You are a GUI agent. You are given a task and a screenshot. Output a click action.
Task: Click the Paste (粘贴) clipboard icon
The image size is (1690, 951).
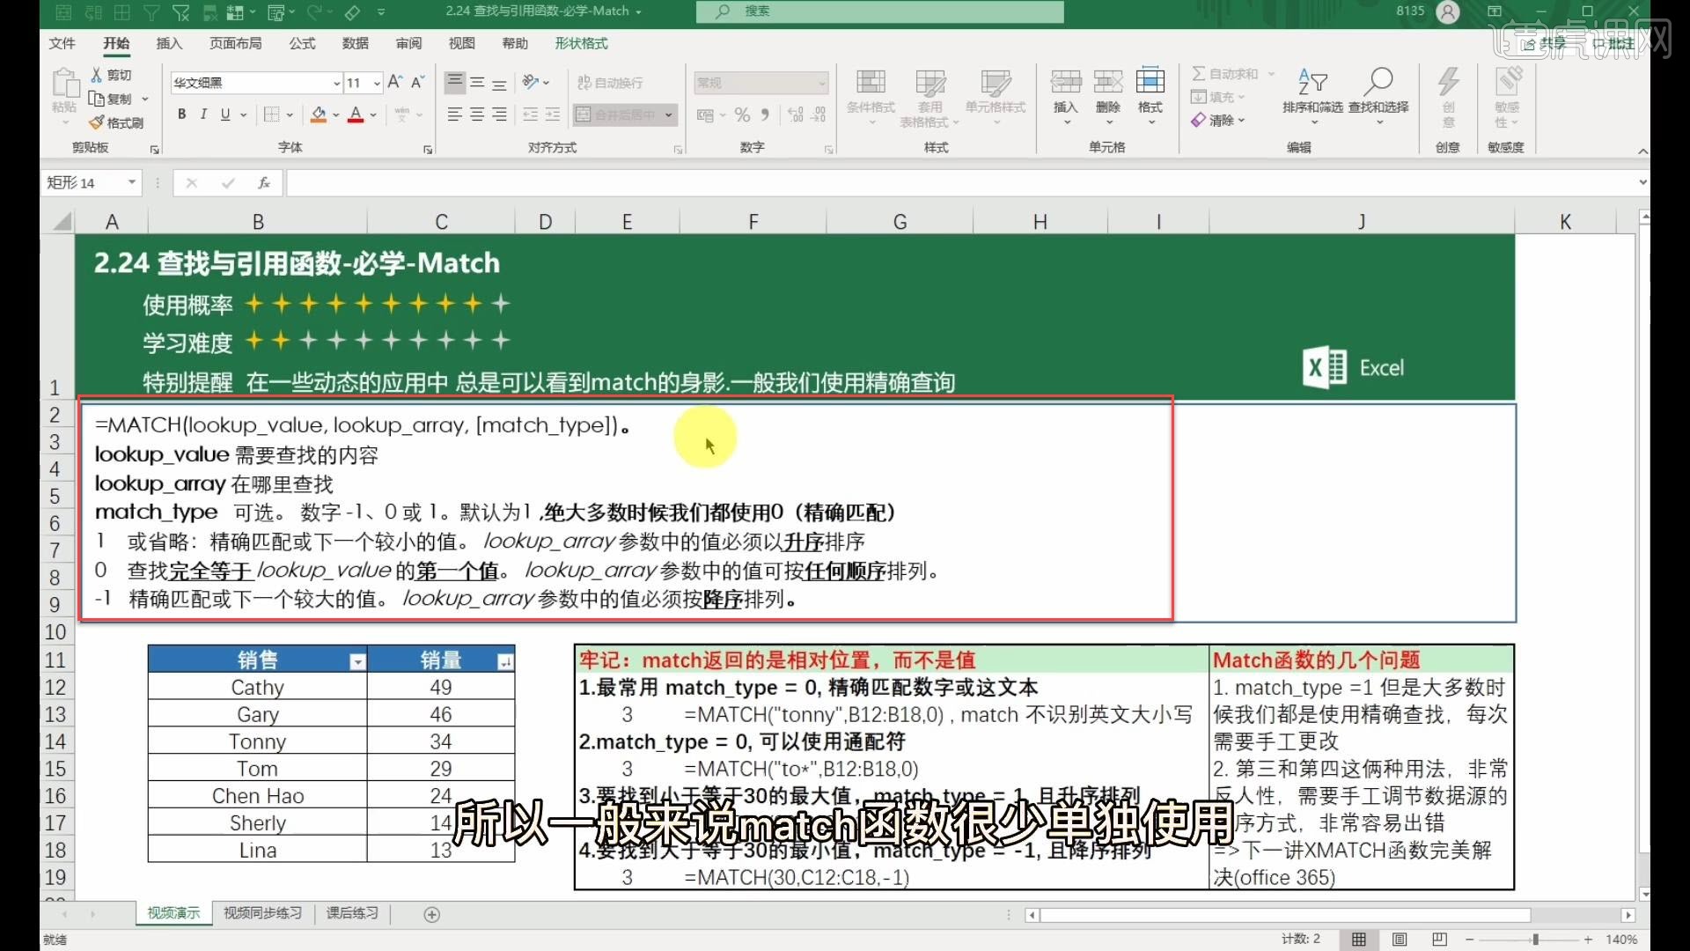pos(64,84)
